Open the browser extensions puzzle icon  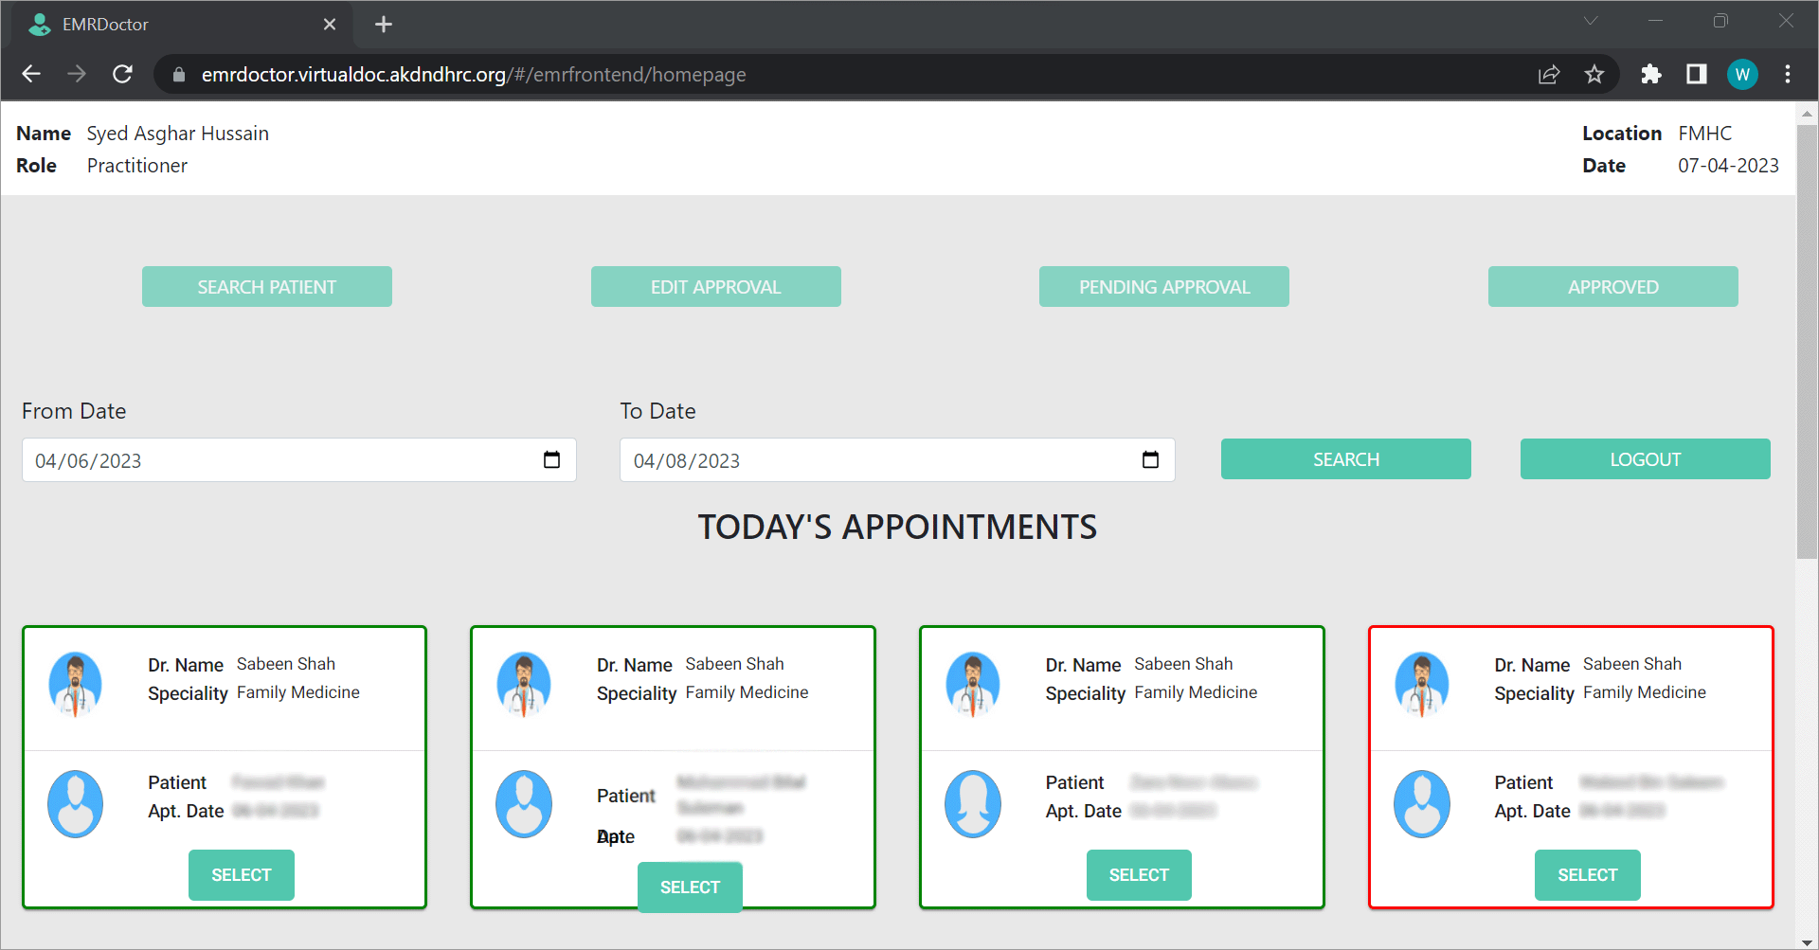coord(1650,74)
